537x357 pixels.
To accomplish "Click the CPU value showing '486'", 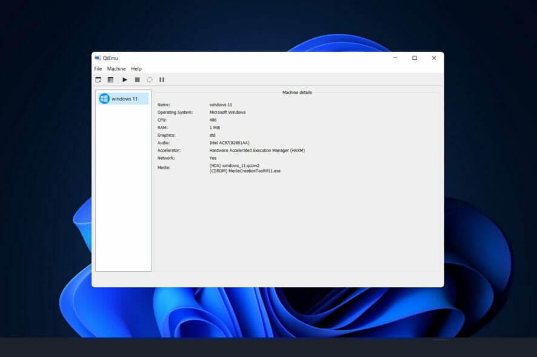I will click(214, 120).
